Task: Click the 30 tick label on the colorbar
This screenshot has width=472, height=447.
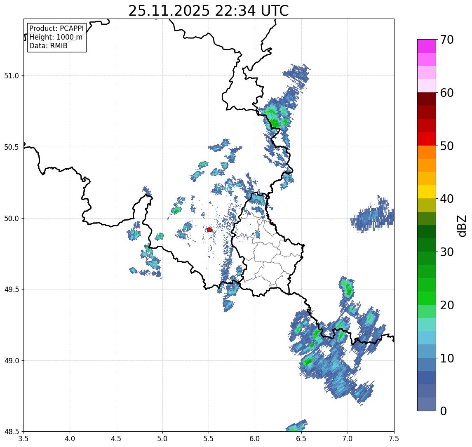Action: (446, 252)
